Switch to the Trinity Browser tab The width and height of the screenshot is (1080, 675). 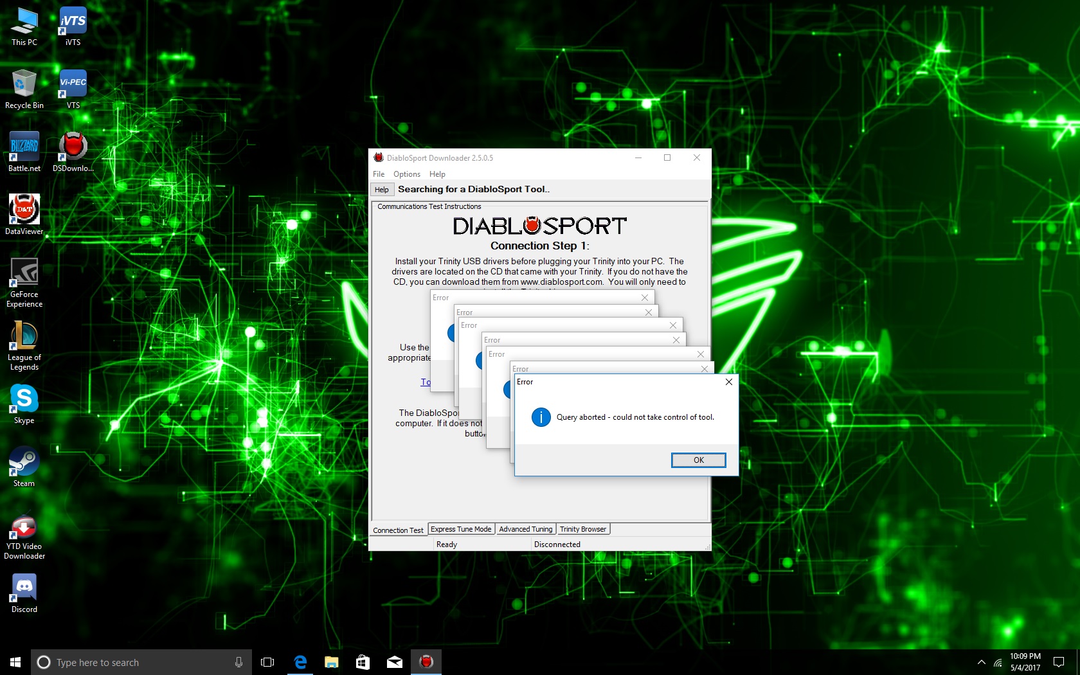pos(583,529)
